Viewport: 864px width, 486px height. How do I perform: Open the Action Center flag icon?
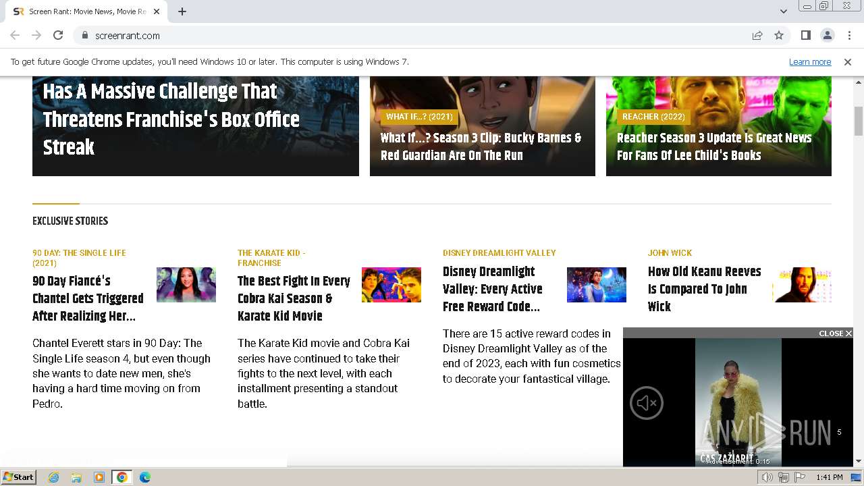pos(800,477)
